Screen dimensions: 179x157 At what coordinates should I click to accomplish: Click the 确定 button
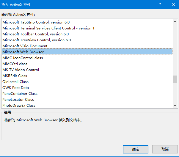pos(136,149)
